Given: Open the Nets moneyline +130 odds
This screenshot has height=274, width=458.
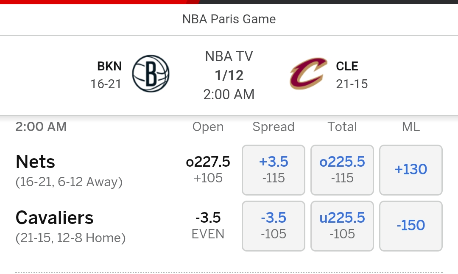Looking at the screenshot, I should pos(411,170).
